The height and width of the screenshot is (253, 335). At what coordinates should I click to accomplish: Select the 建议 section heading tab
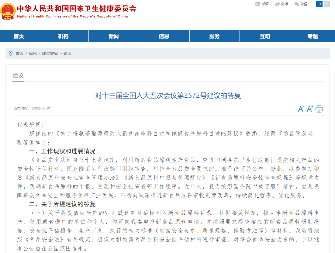[18, 76]
